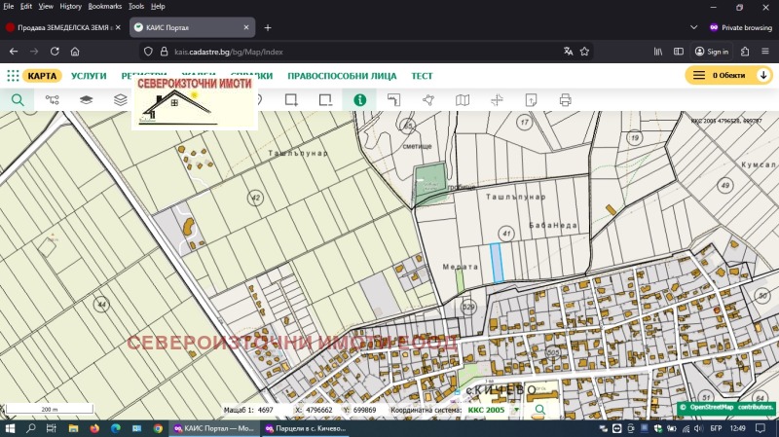779x437 pixels.
Task: Click the print map icon
Action: click(565, 99)
